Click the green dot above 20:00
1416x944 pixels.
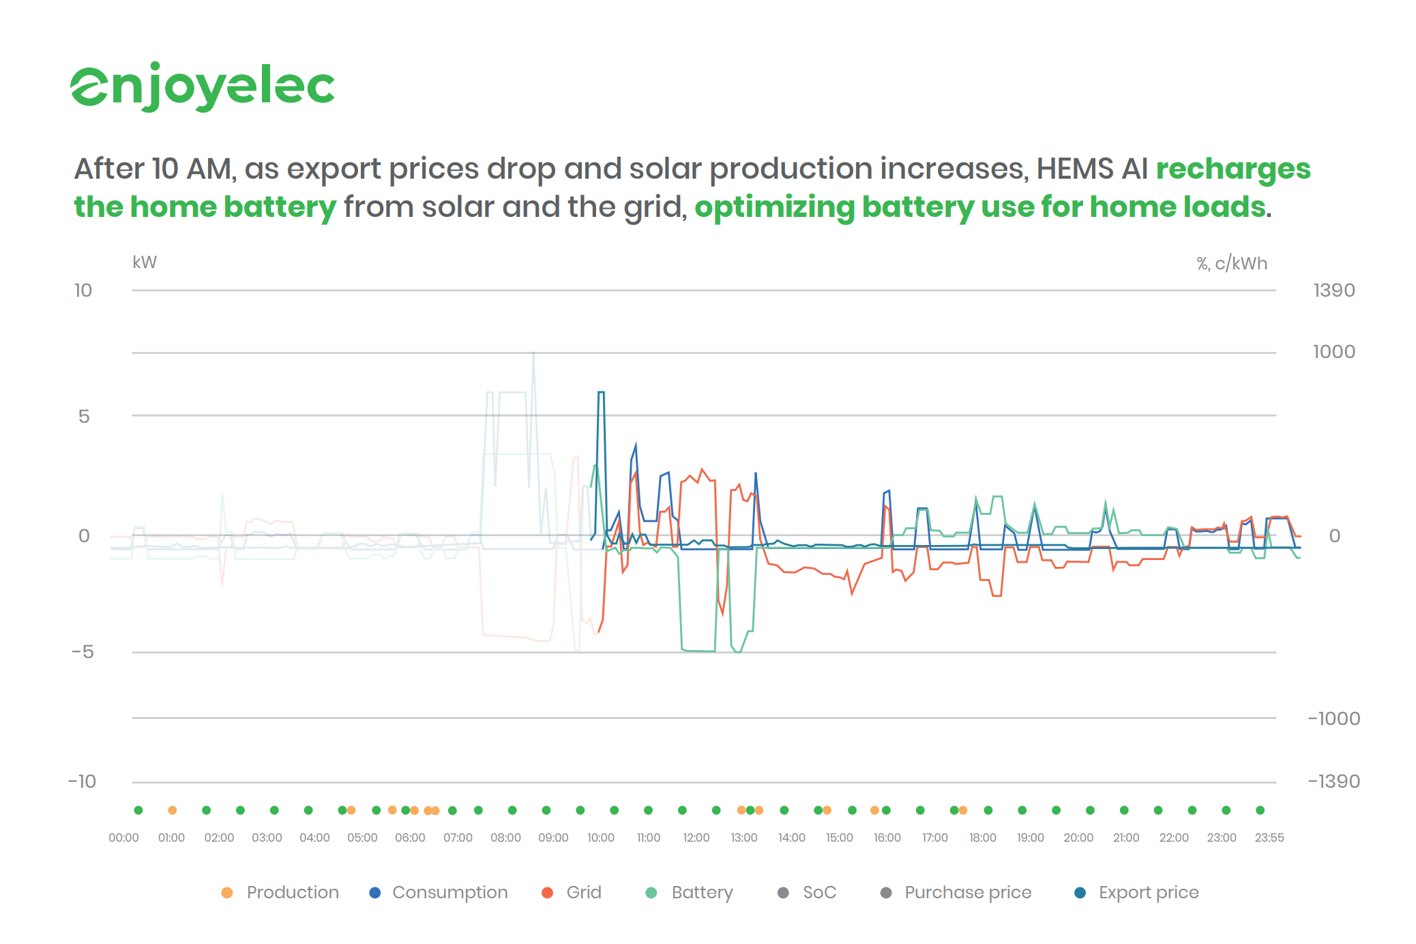(1090, 810)
